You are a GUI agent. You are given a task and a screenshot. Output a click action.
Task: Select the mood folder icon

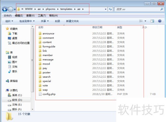pyautogui.click(x=40, y=64)
